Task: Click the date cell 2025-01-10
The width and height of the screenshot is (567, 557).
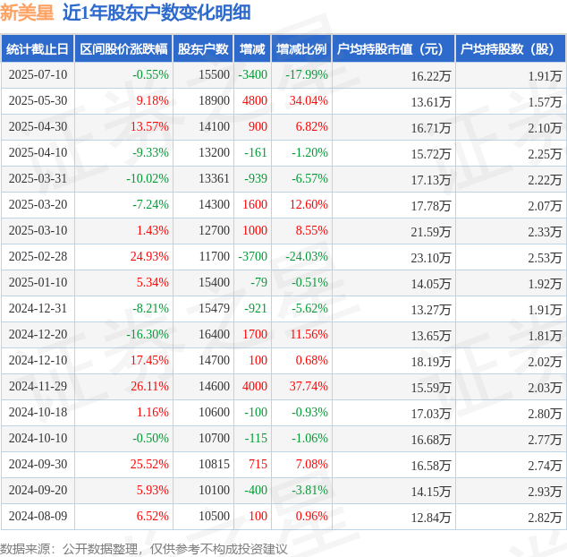Action: pos(38,282)
